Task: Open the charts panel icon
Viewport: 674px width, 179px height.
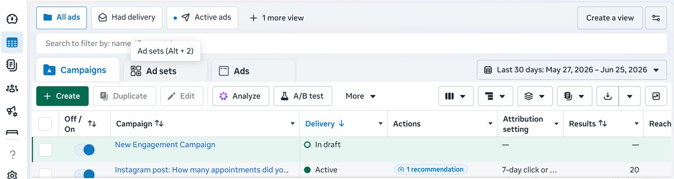Action: (x=656, y=96)
